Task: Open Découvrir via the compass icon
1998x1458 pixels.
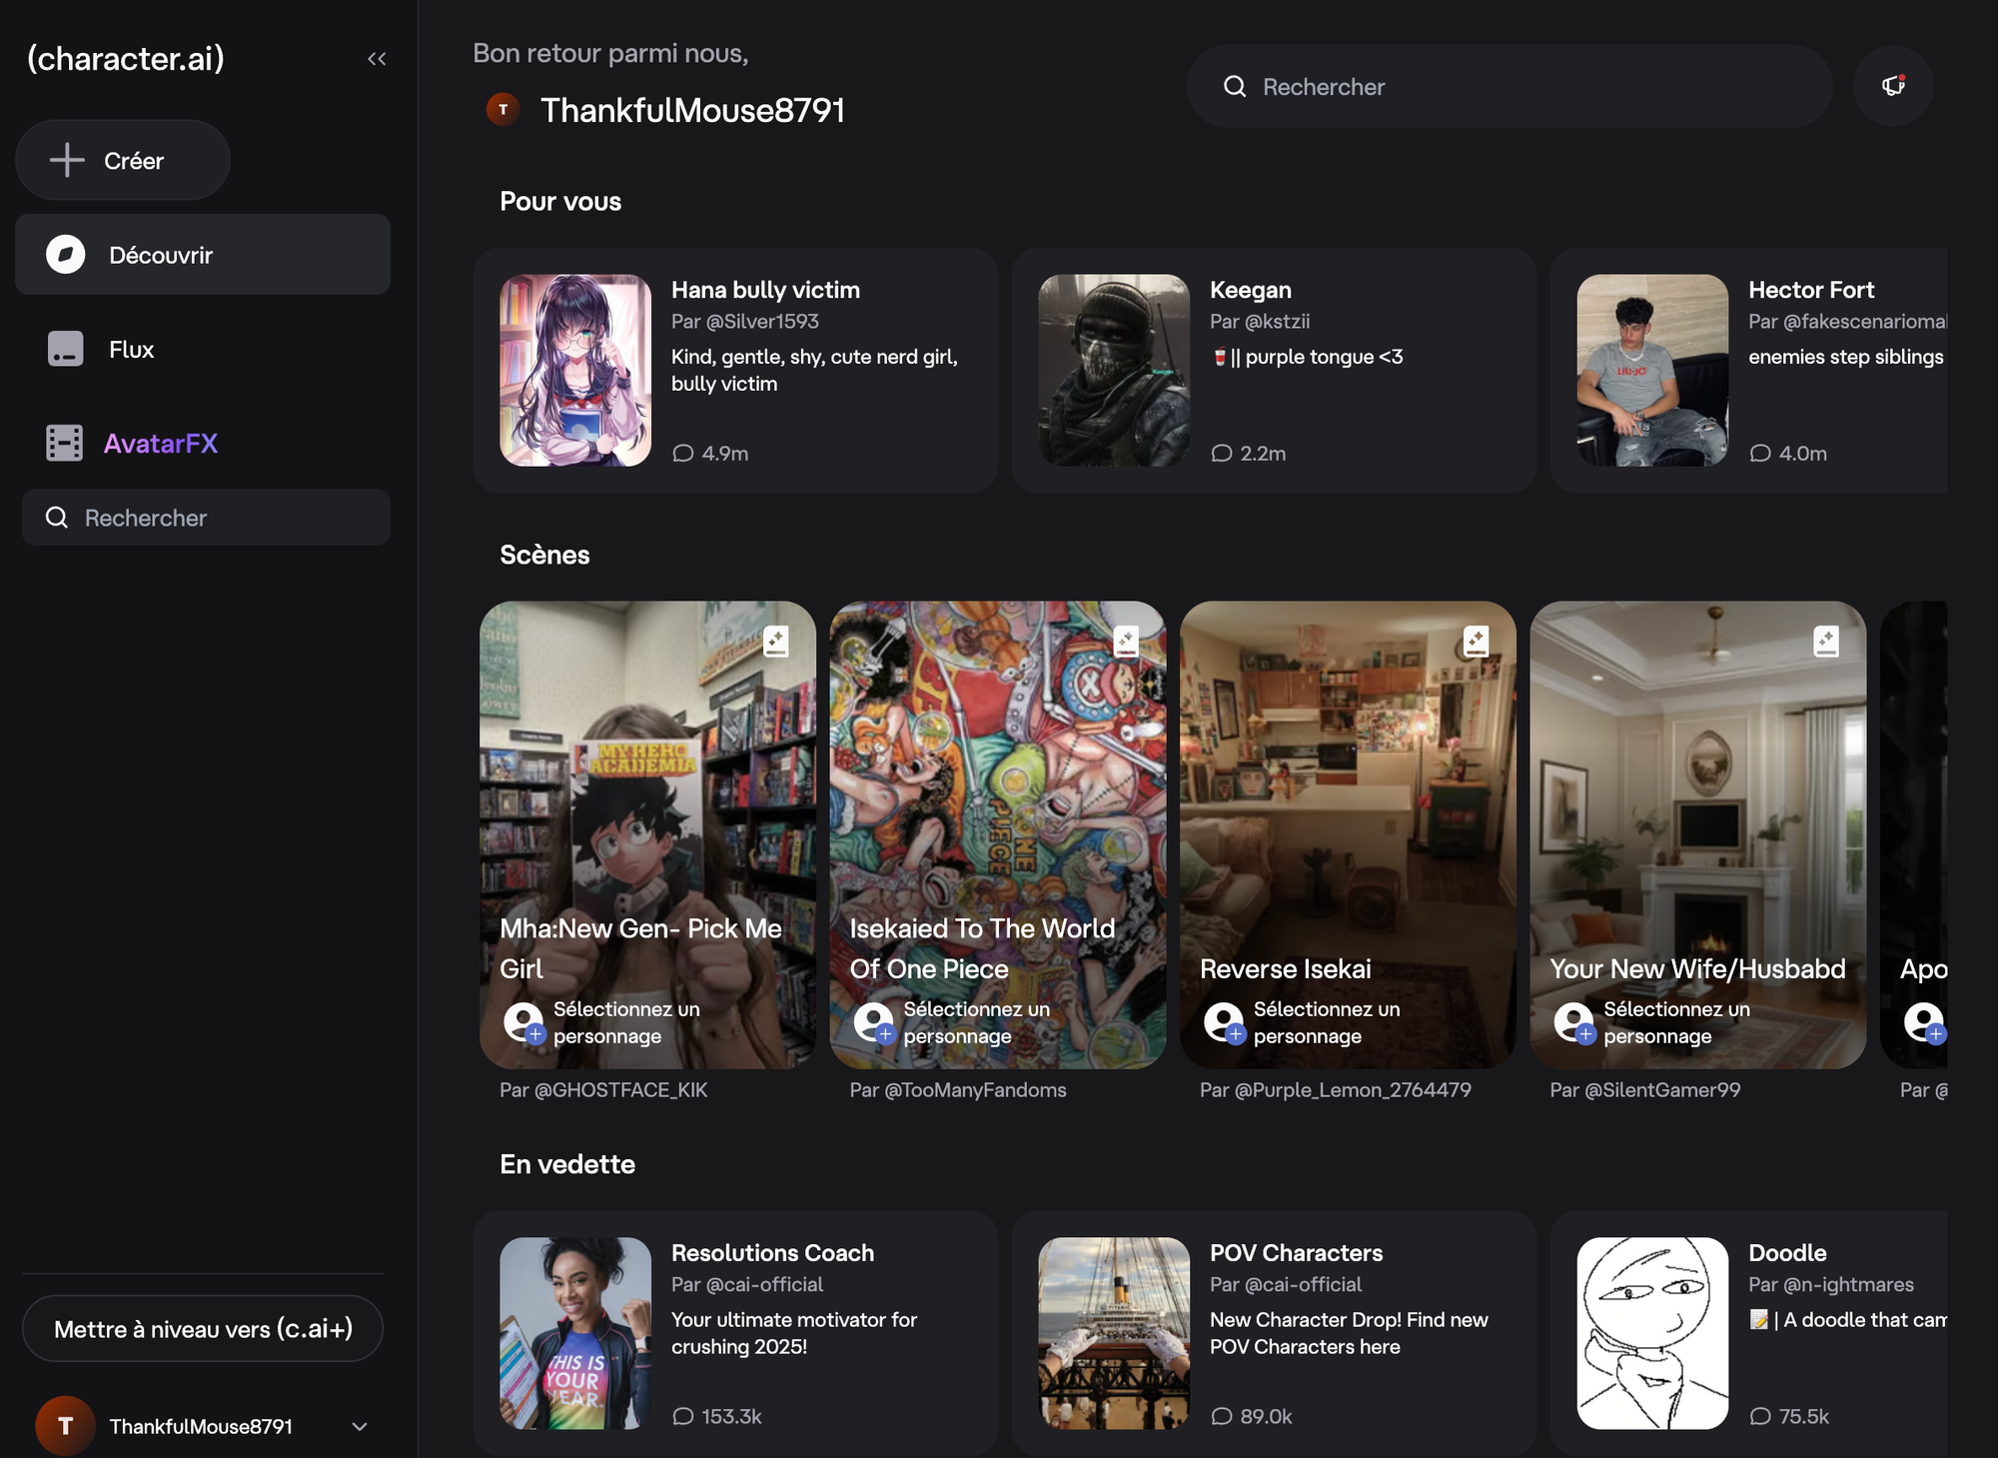Action: tap(64, 255)
